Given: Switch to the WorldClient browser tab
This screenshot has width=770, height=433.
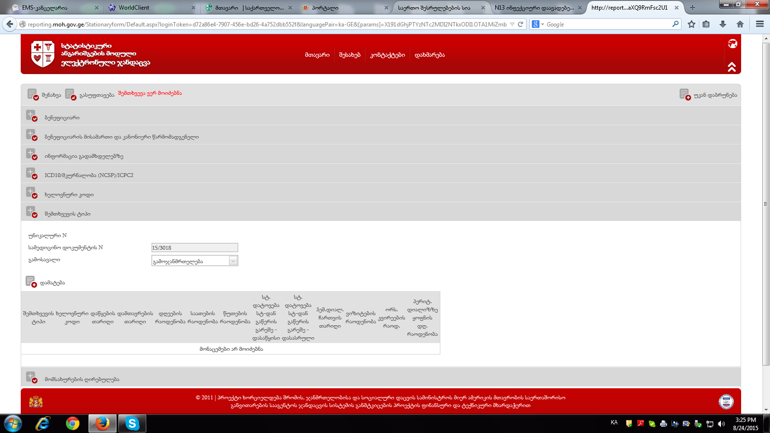Looking at the screenshot, I should pyautogui.click(x=149, y=8).
